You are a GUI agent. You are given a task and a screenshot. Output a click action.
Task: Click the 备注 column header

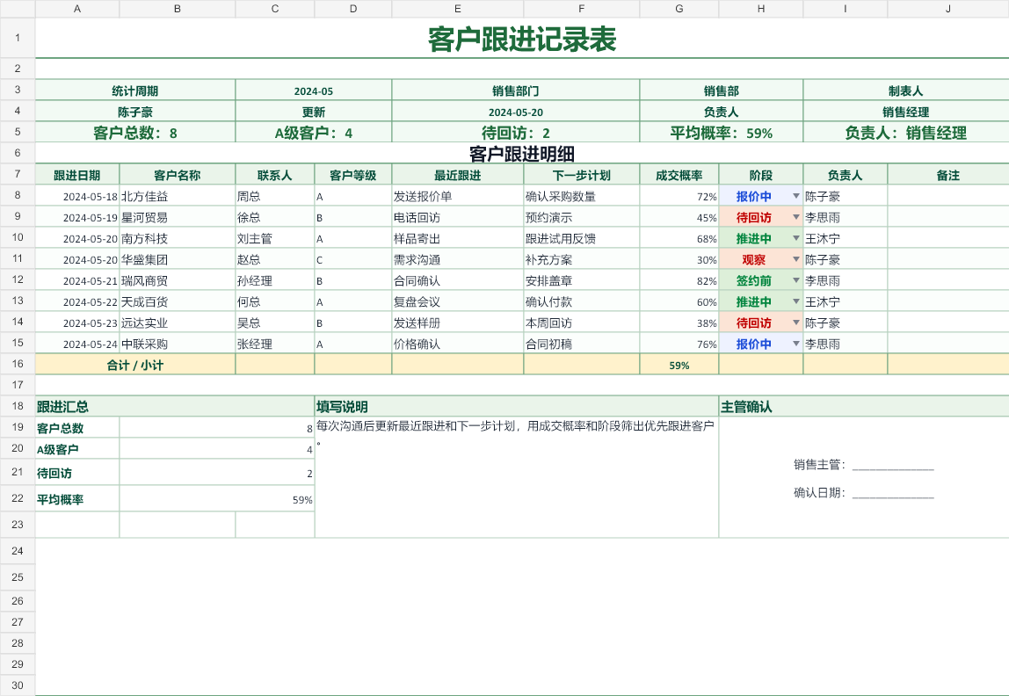(x=947, y=175)
